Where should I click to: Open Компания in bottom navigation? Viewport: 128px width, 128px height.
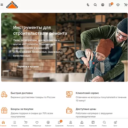(93, 123)
